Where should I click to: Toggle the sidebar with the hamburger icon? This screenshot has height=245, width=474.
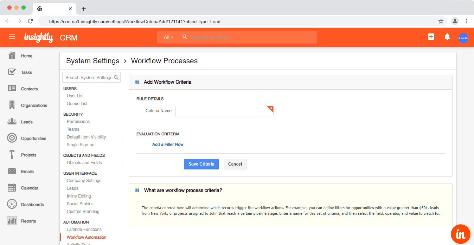coord(12,37)
